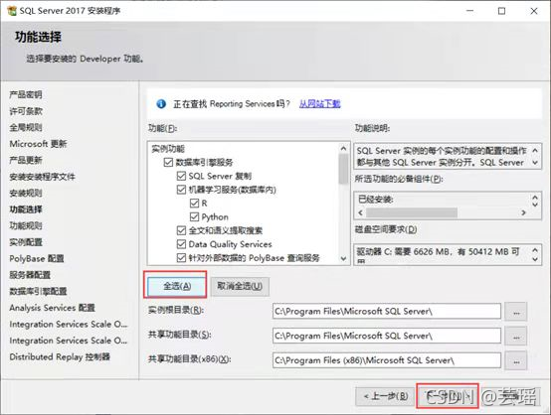Click the blue info icon beside Reporting Services
Image resolution: width=551 pixels, height=415 pixels.
pos(161,104)
